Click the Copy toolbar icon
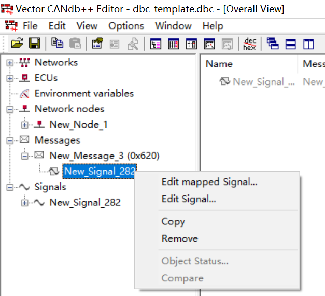This screenshot has height=296, width=325. pos(57,43)
